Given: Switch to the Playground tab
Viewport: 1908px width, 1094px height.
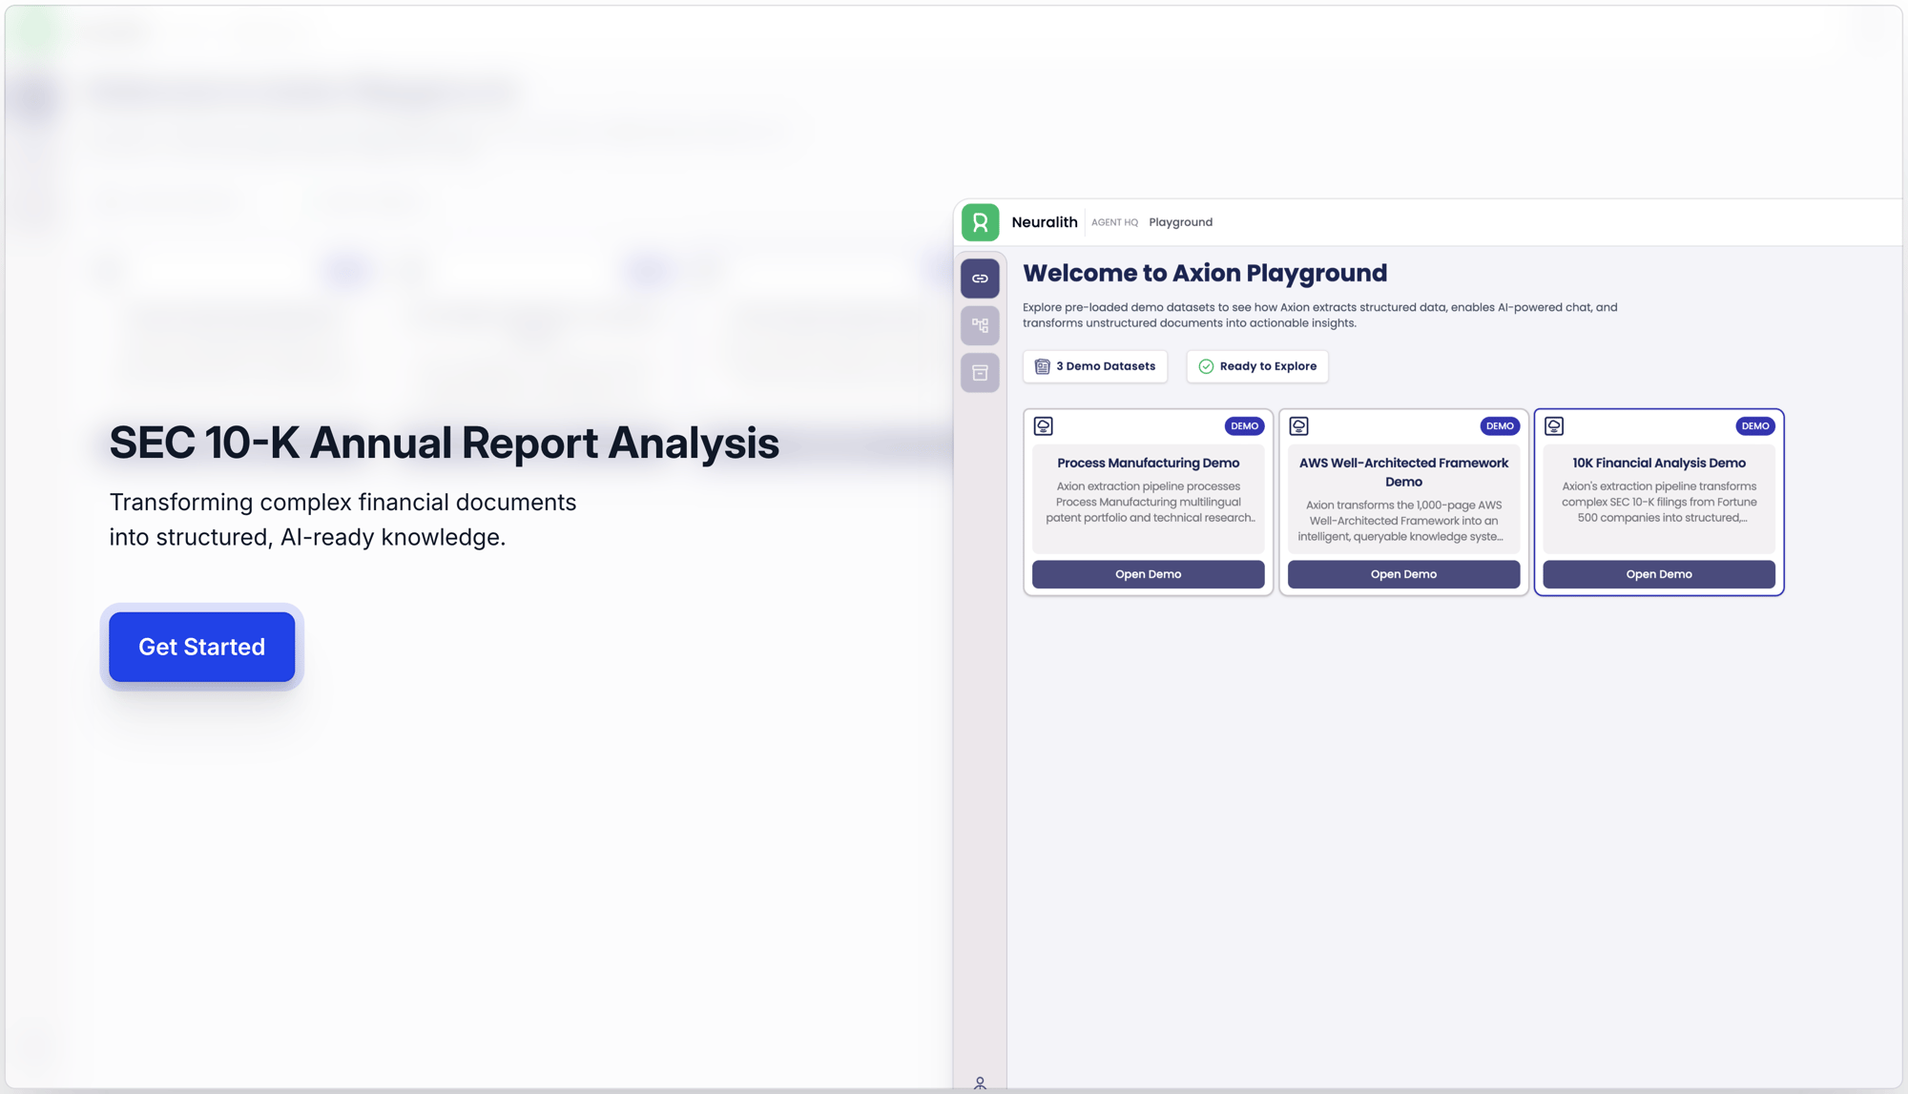Looking at the screenshot, I should coord(1180,222).
